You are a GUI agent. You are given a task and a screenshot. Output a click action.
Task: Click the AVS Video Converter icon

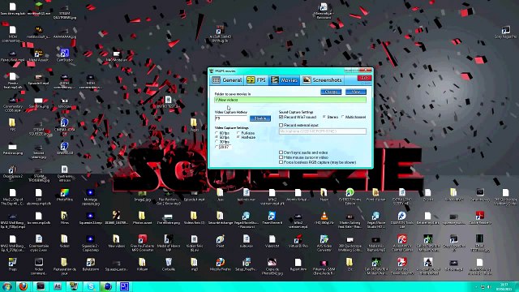pos(324,239)
